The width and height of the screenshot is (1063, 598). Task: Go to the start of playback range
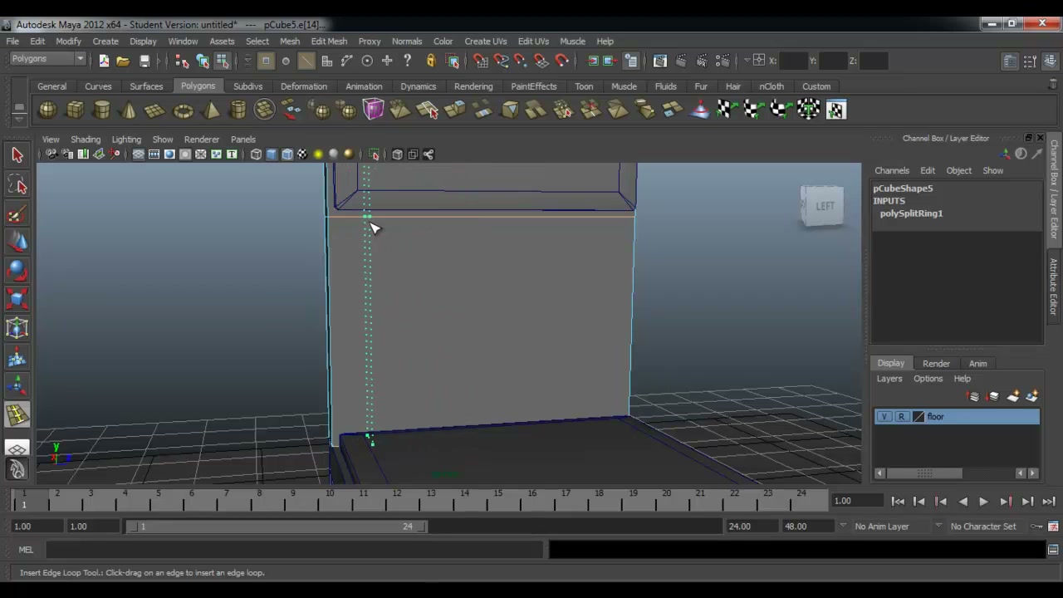898,502
